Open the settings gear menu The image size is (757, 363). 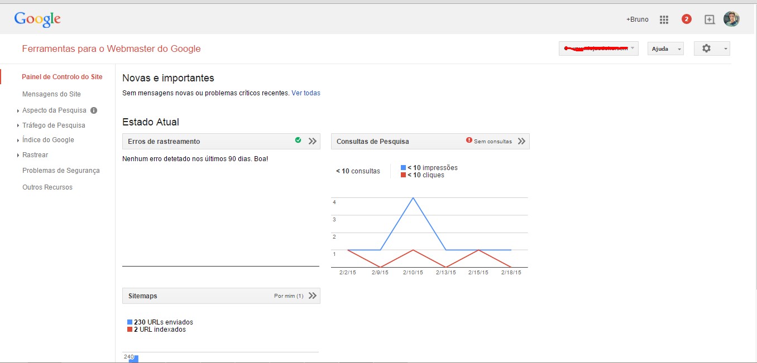tap(712, 49)
